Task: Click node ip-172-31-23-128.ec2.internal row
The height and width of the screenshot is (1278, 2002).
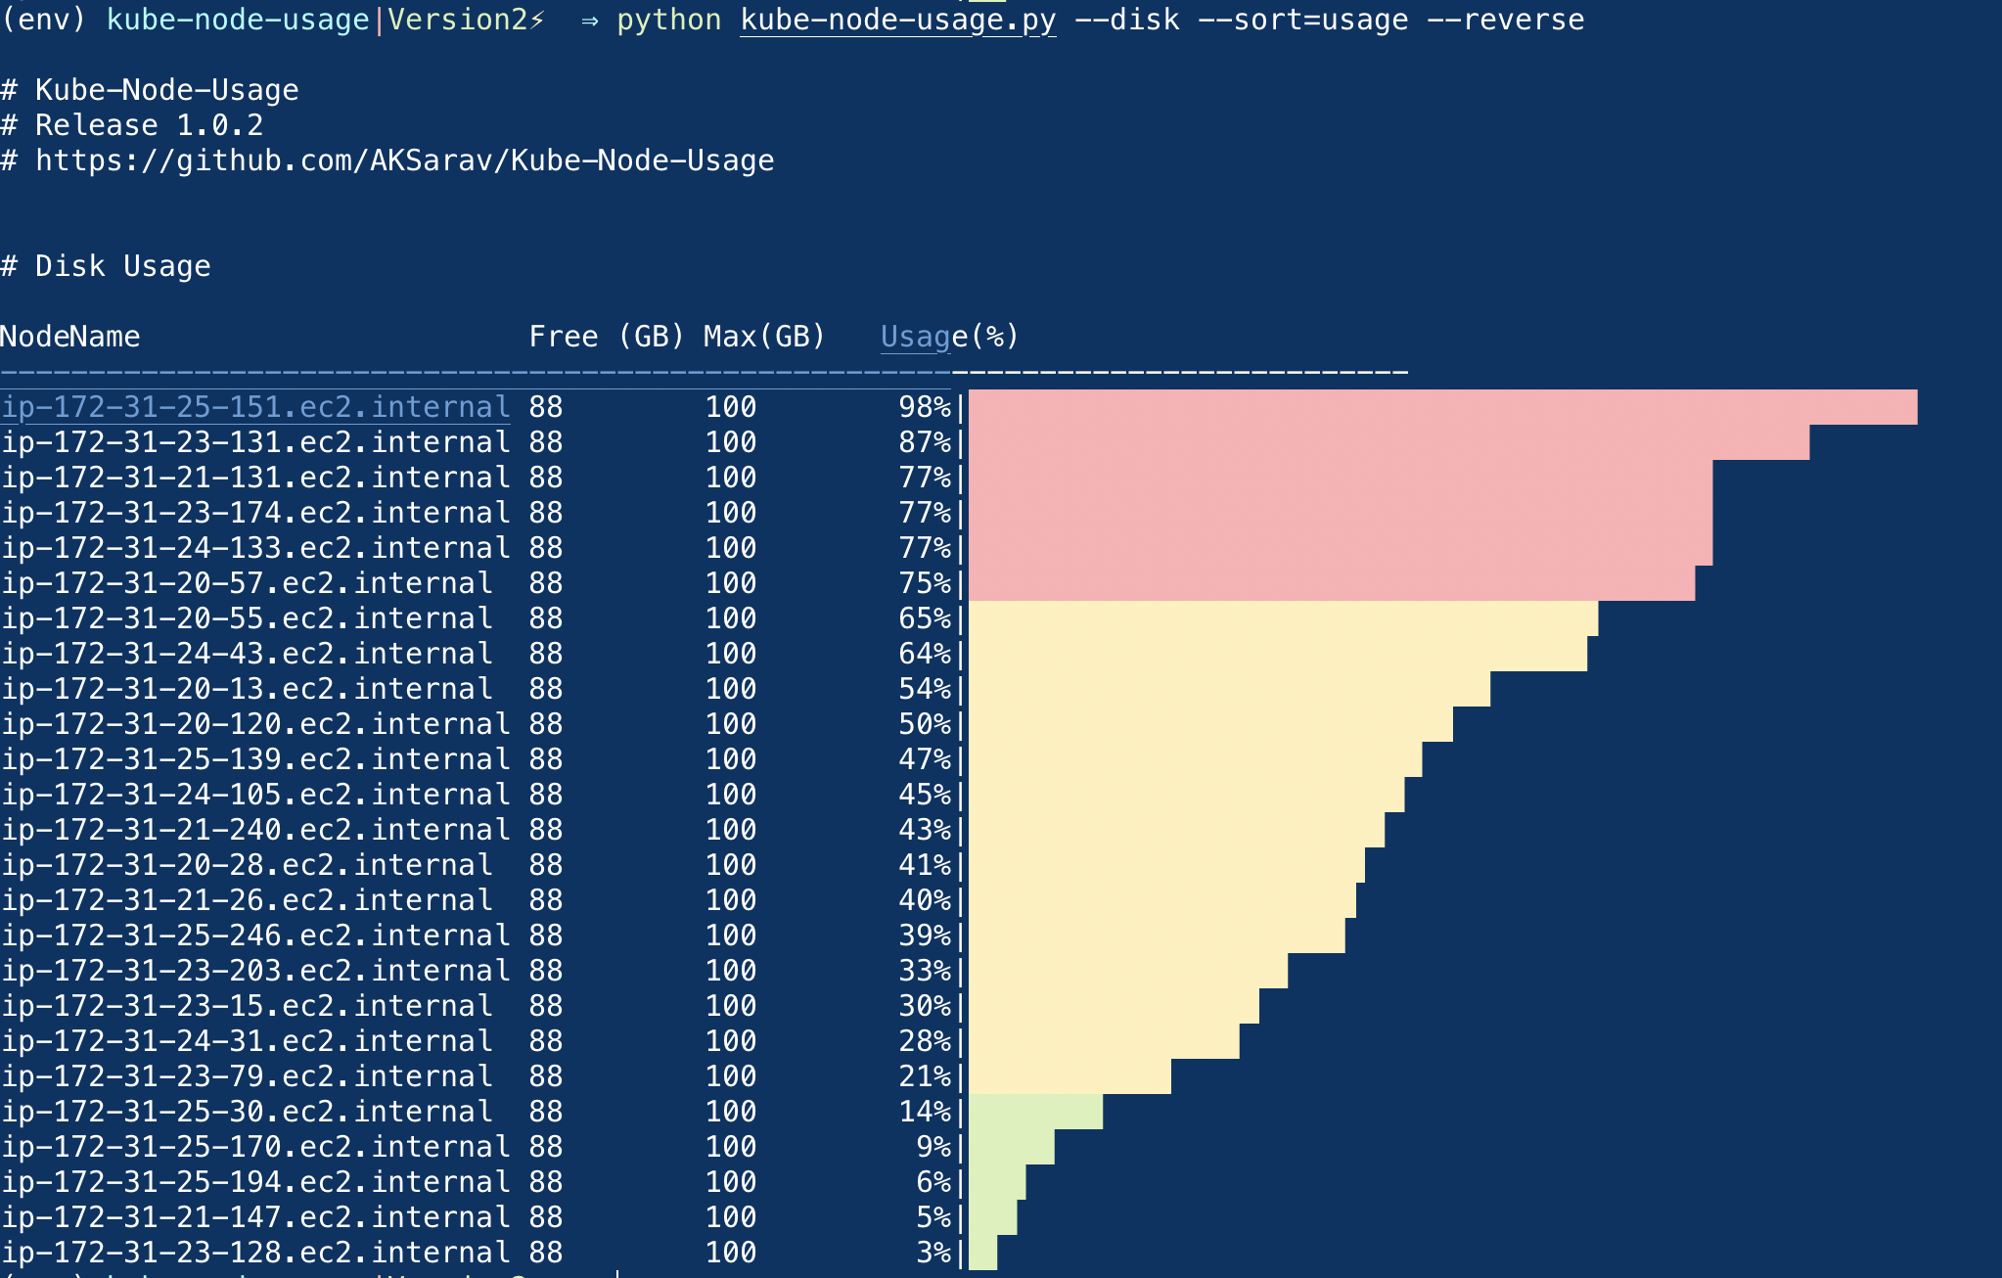Action: coord(255,1253)
